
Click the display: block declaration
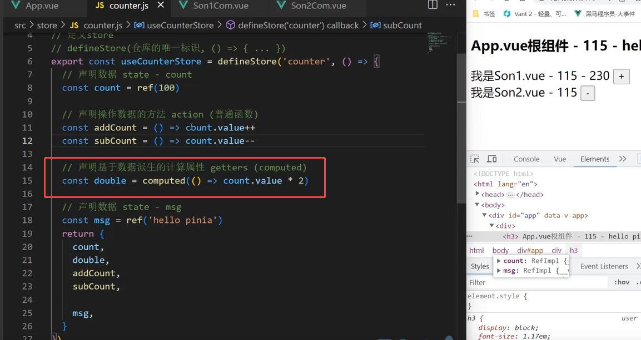[x=508, y=328]
